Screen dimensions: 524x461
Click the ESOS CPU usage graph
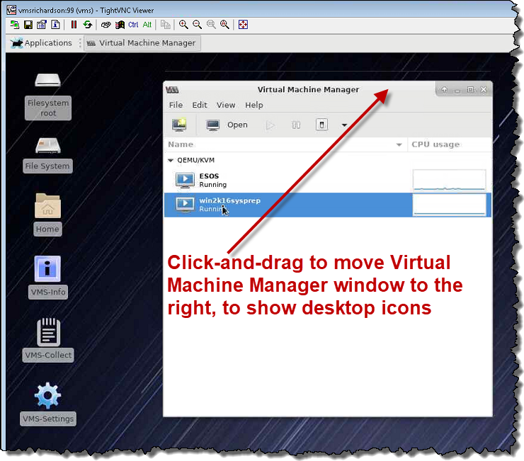click(450, 180)
